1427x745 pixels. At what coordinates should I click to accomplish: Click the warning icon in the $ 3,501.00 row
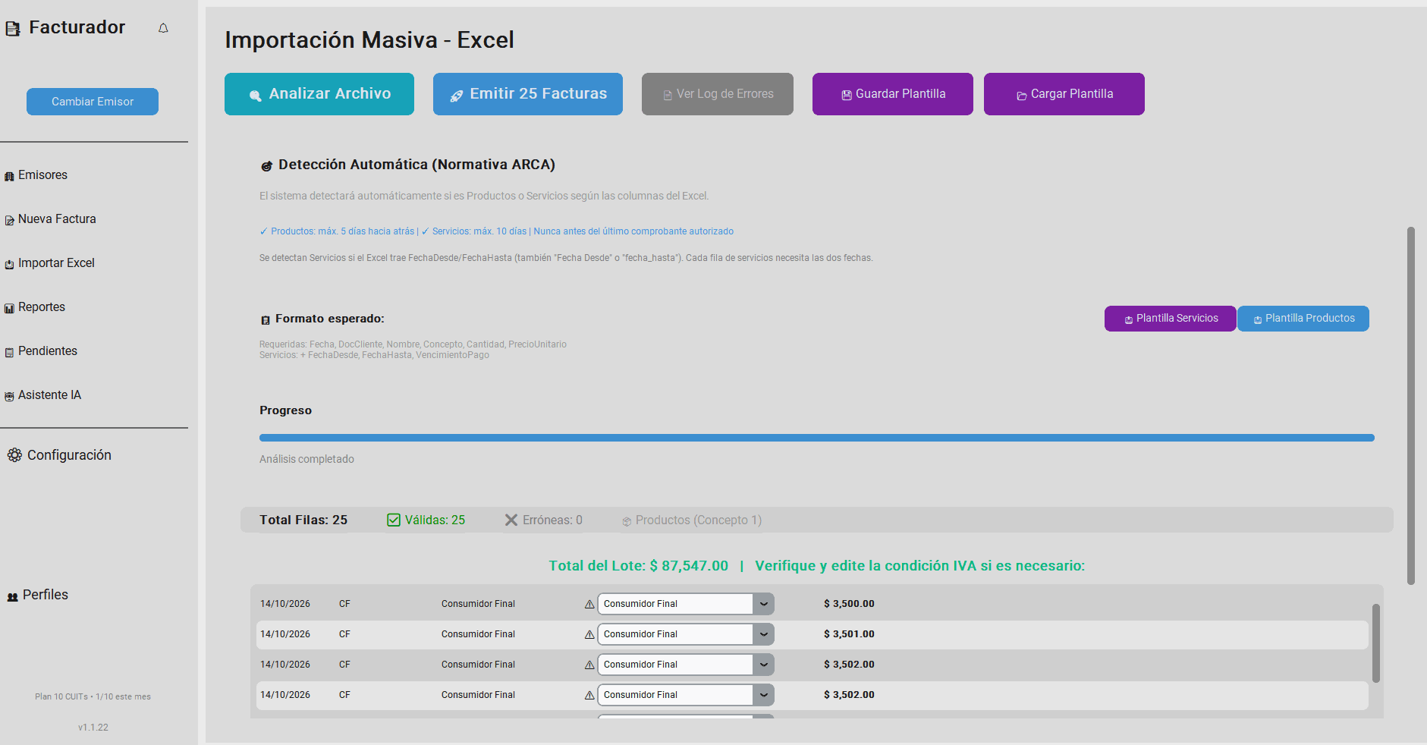tap(589, 635)
